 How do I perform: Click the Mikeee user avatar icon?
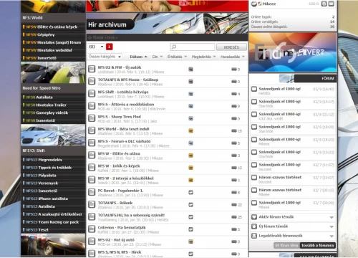click(x=254, y=4)
